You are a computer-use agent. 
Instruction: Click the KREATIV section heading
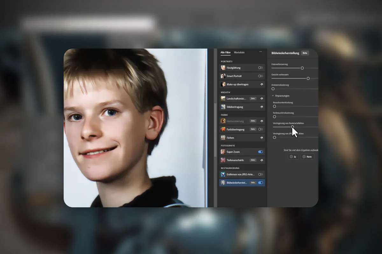tap(226, 92)
